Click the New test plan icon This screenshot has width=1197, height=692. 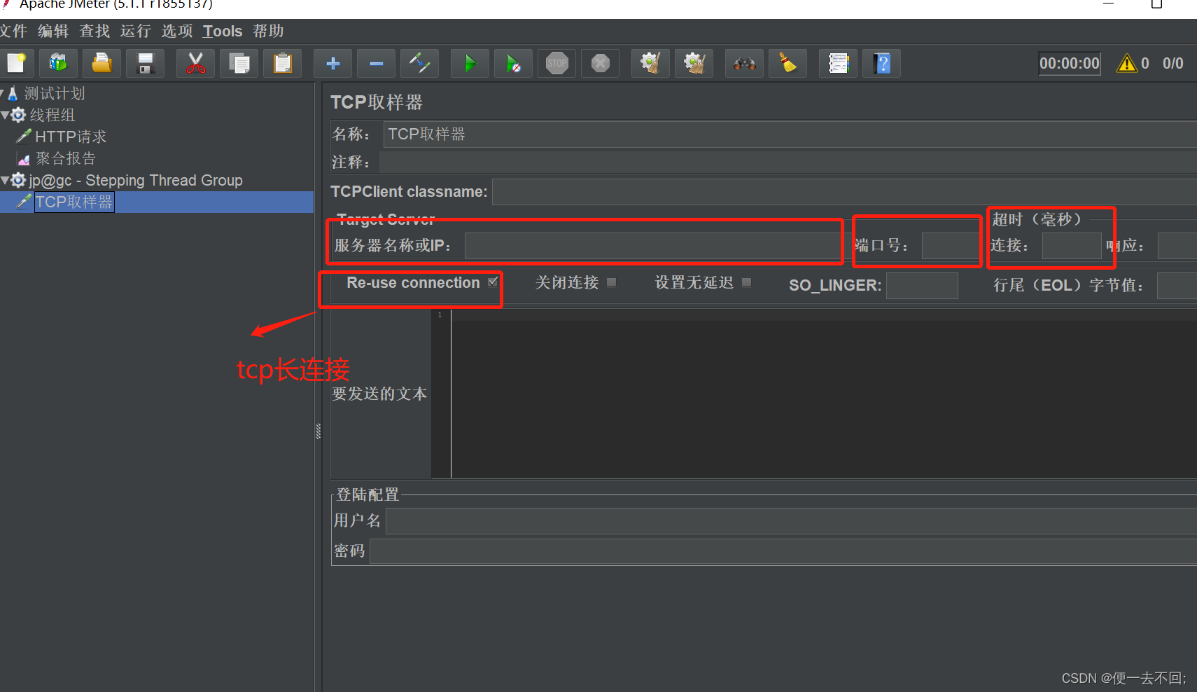pyautogui.click(x=16, y=64)
